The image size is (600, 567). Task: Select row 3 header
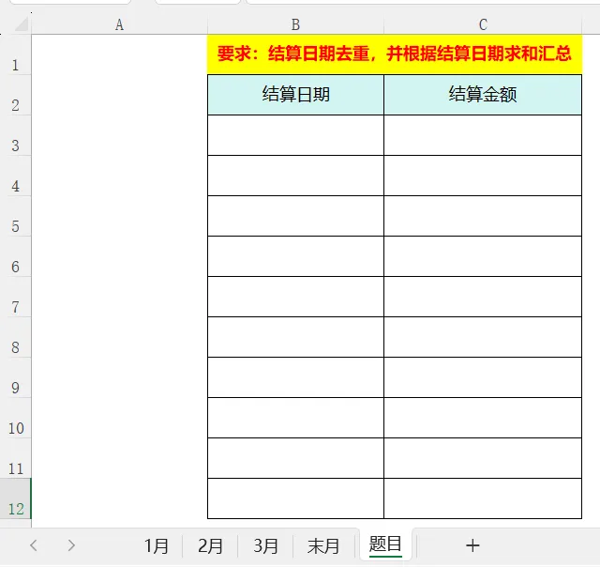(x=15, y=135)
